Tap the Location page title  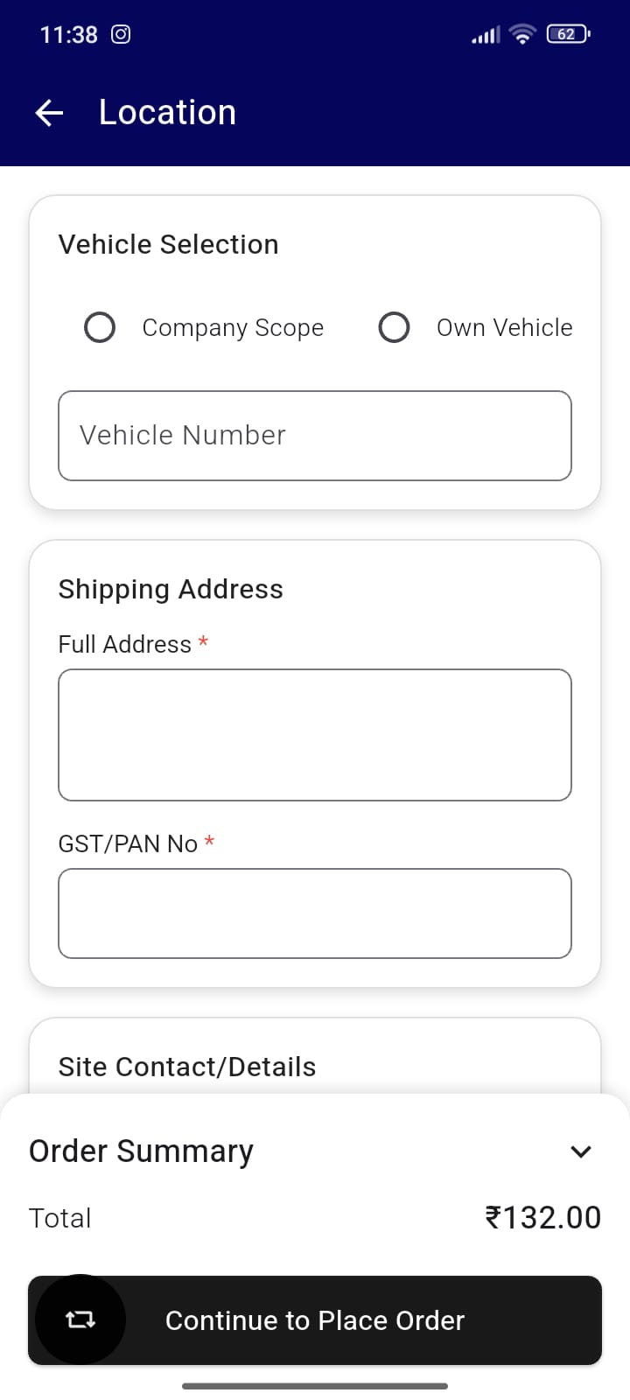167,113
